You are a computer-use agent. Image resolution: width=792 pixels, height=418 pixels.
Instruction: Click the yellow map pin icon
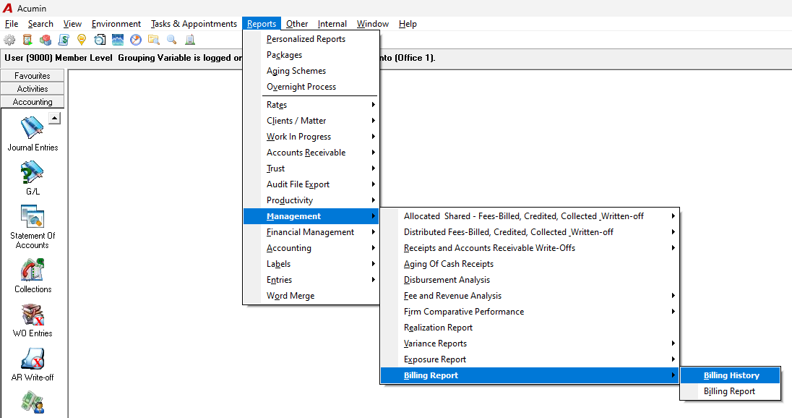(x=82, y=40)
